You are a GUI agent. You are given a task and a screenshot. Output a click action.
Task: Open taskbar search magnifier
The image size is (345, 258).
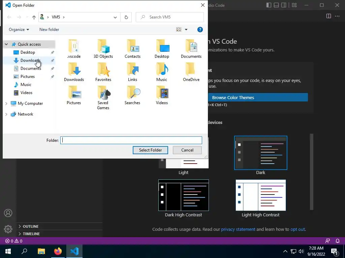(x=24, y=251)
